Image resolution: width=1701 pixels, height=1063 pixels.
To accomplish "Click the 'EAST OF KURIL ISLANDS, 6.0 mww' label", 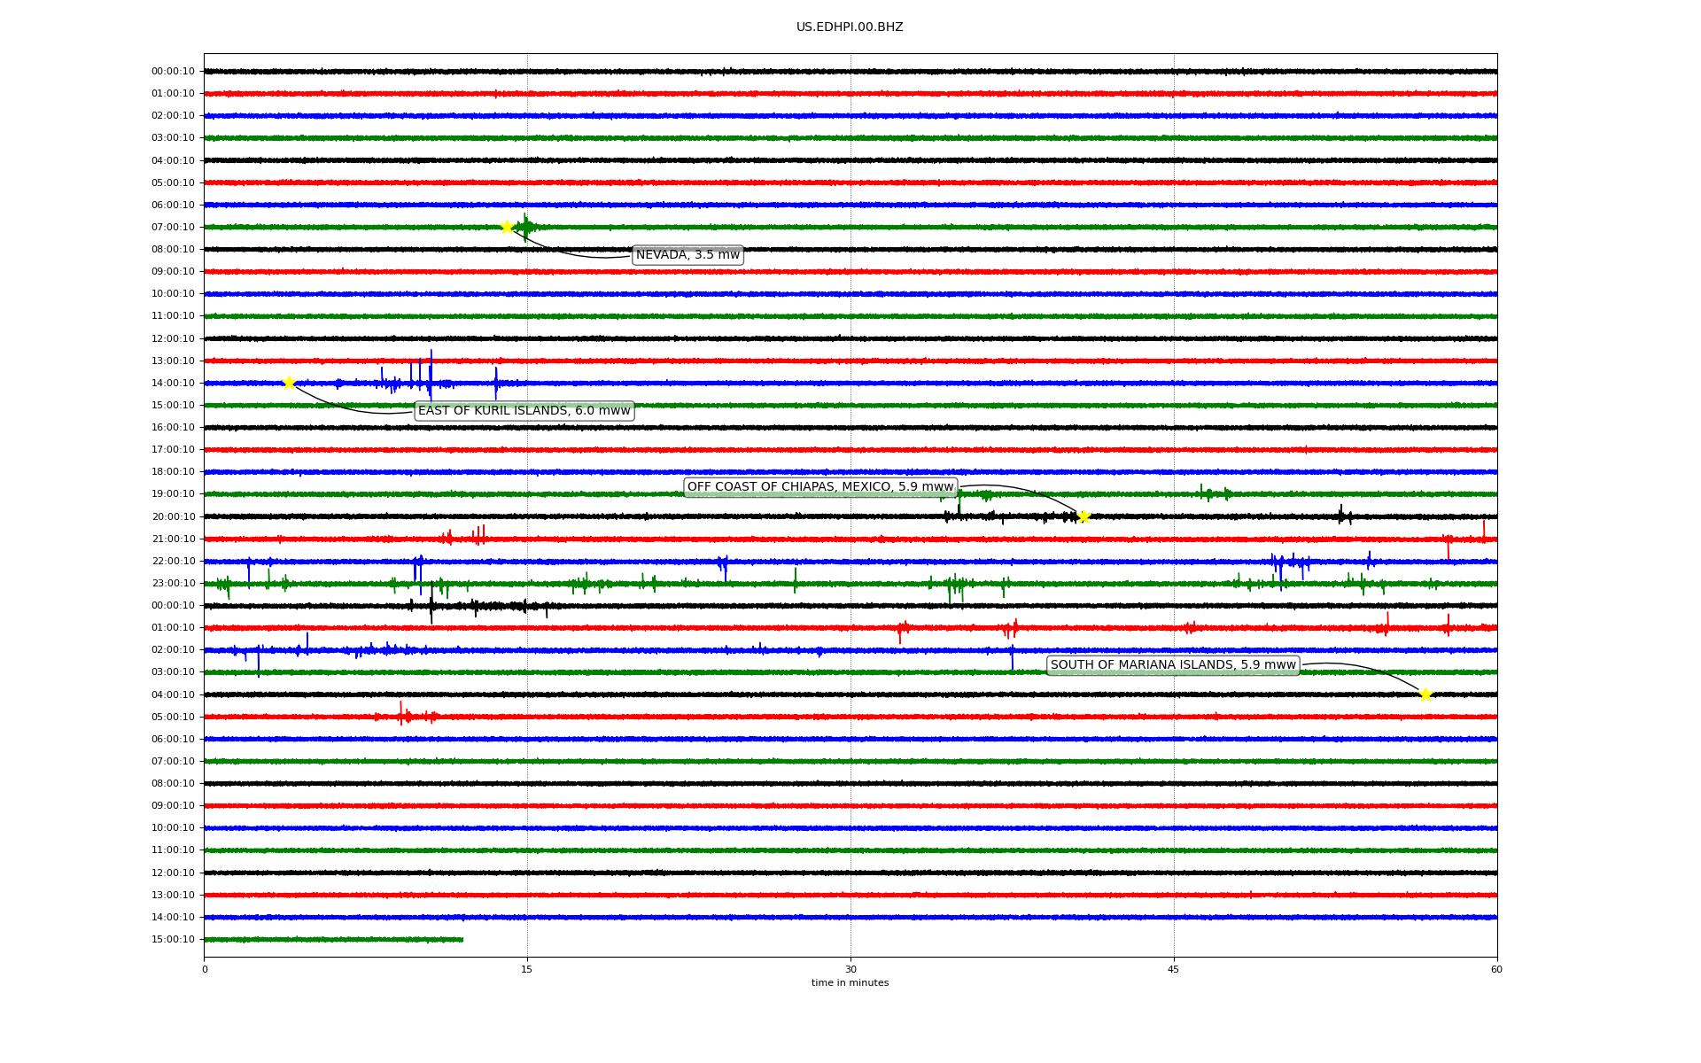I will [x=524, y=411].
